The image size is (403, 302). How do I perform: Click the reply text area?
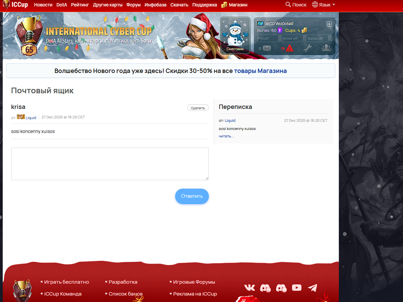coord(110,164)
